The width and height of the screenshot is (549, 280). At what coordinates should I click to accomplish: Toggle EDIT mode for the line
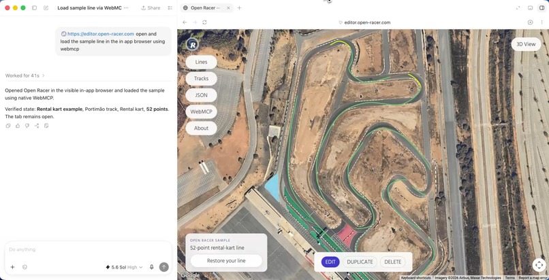[330, 262]
